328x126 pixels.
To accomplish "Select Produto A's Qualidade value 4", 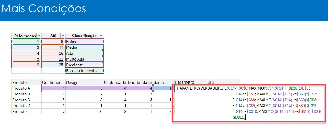I will 54,88.
